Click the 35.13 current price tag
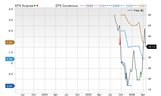The width and height of the screenshot is (161, 96). click(x=151, y=47)
